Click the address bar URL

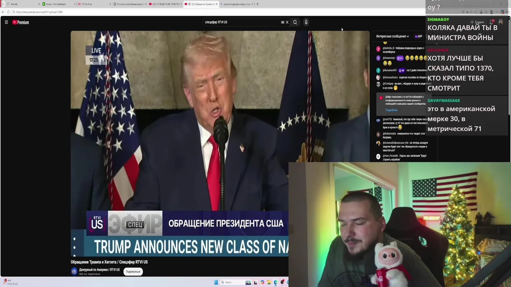39,12
